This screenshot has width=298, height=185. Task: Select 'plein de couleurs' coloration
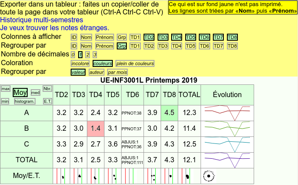[x=135, y=63]
